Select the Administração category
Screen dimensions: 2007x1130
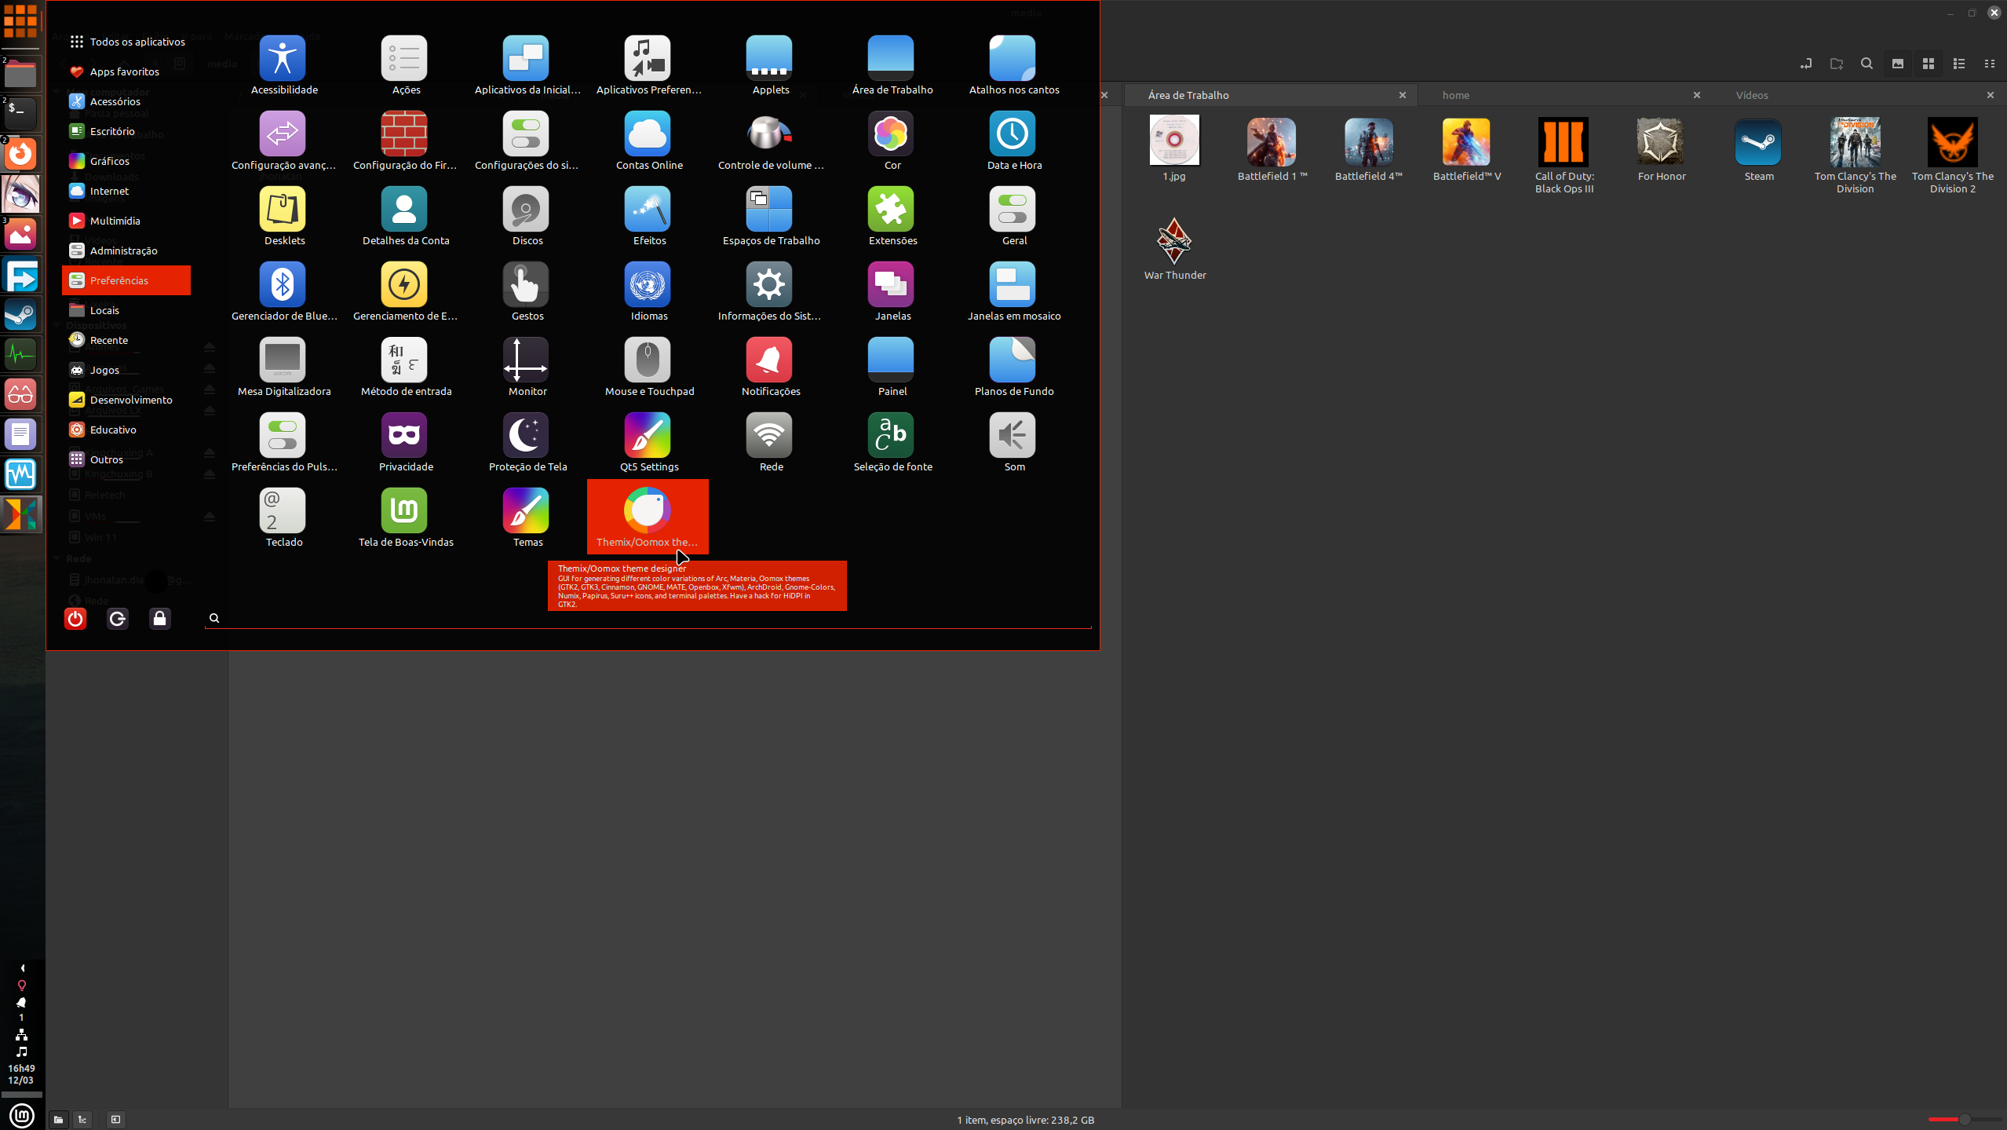(123, 251)
